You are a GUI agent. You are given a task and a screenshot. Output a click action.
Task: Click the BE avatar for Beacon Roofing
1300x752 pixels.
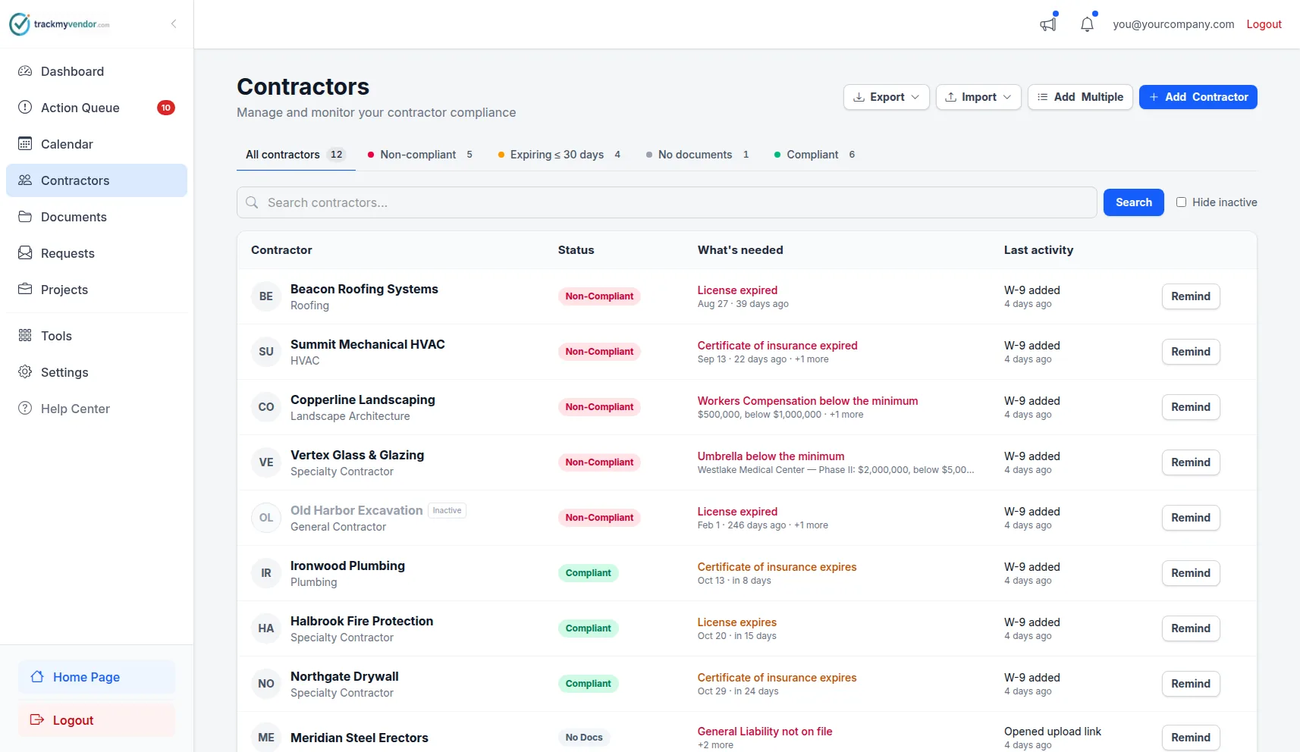point(266,296)
